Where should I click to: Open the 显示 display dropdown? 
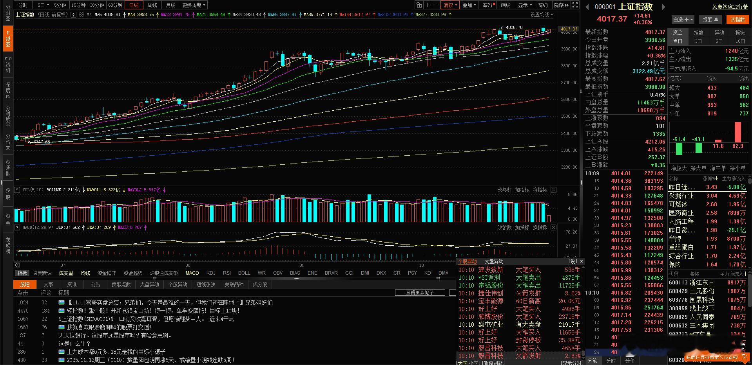click(525, 5)
